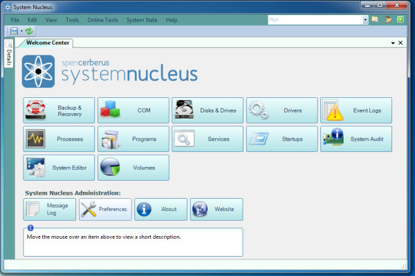
Task: Open the Startups window icon
Action: [x=259, y=139]
